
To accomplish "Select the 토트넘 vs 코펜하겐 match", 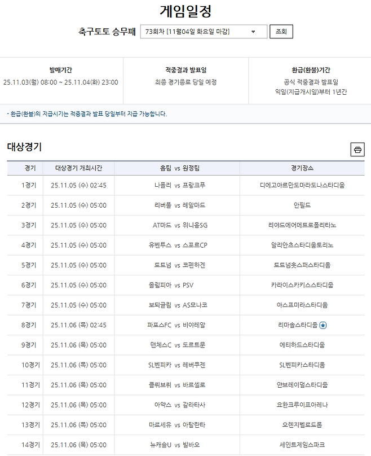I will coord(176,265).
